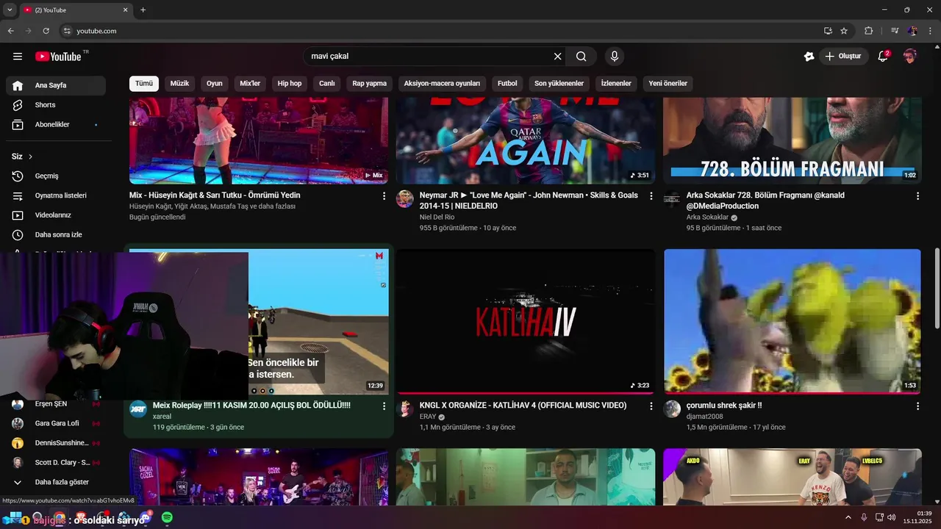Select the Son yüklenenler chip
The width and height of the screenshot is (941, 529).
559,84
